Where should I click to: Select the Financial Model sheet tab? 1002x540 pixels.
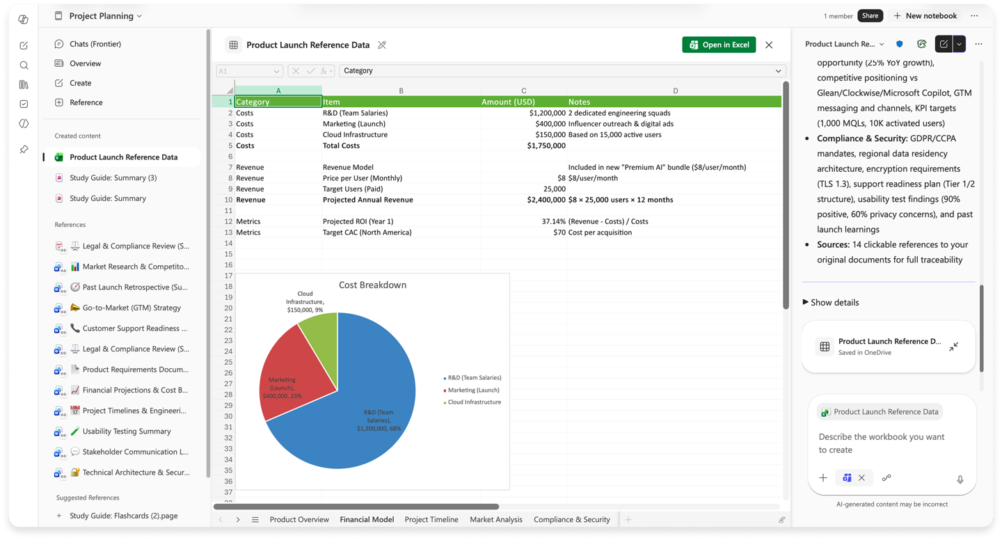[x=367, y=520]
